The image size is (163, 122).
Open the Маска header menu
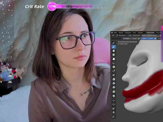coord(144,36)
